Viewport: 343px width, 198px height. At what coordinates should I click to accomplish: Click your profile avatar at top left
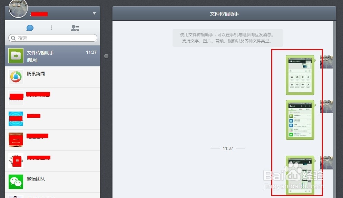point(18,8)
